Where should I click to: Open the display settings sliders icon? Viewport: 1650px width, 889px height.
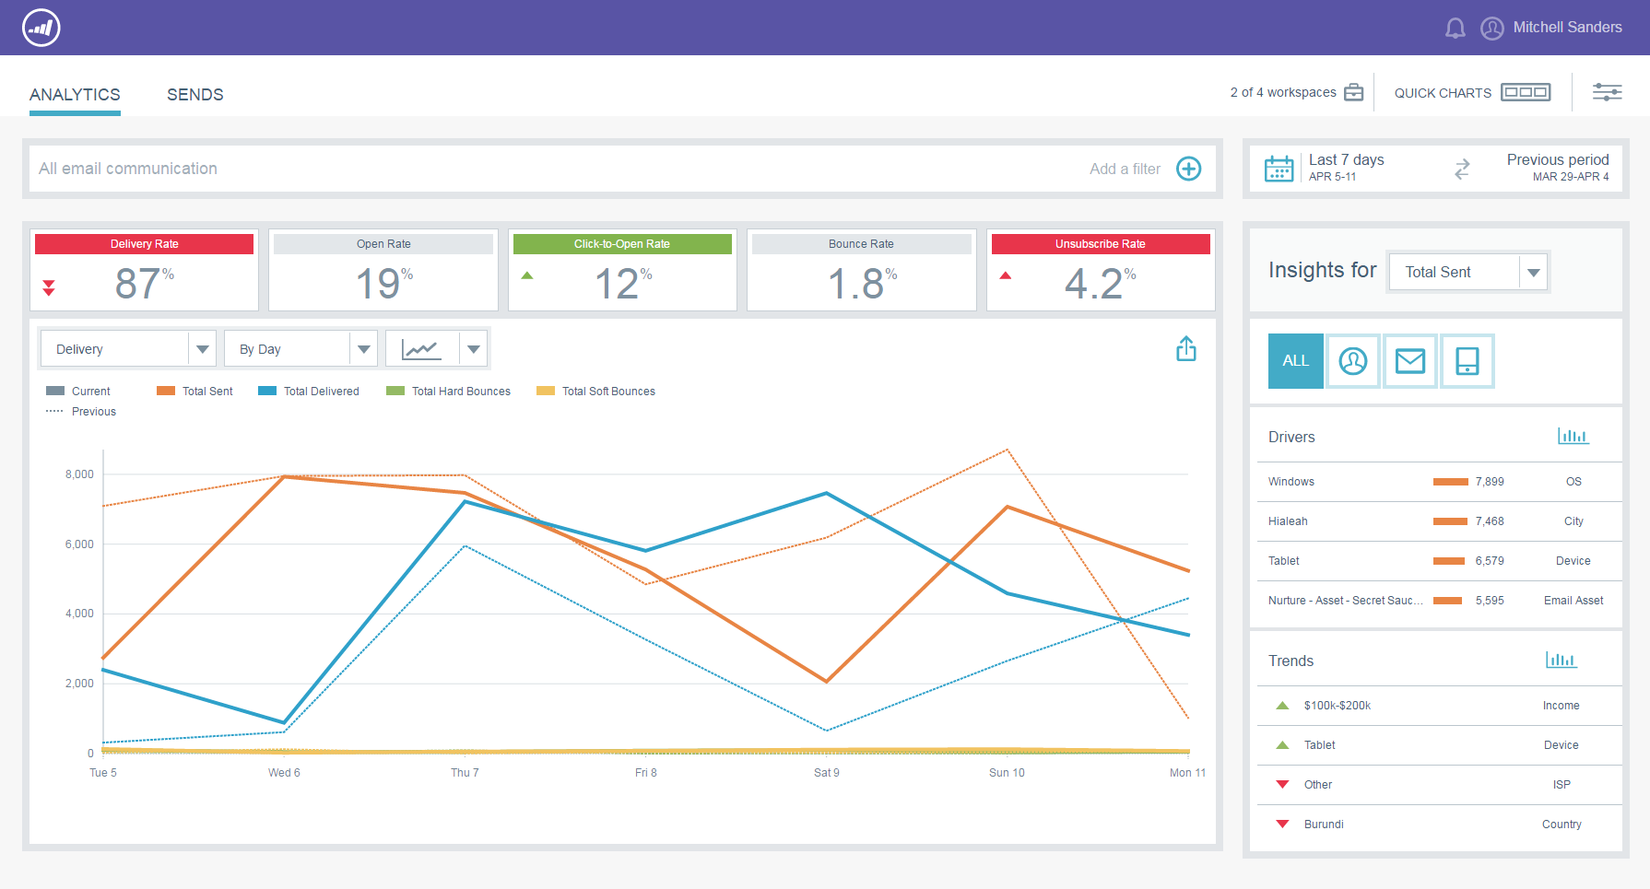point(1608,92)
